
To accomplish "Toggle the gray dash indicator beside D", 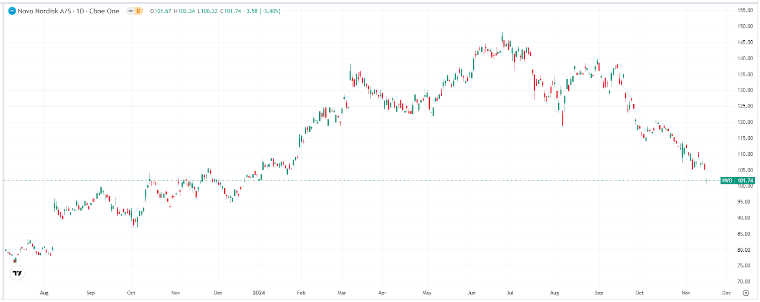I will click(131, 11).
